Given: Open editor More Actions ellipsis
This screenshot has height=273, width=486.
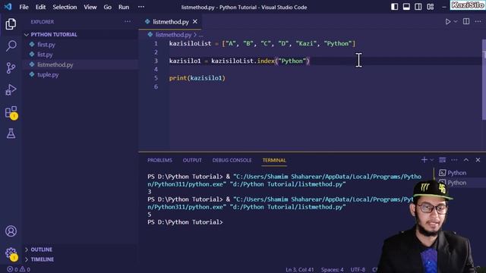Looking at the screenshot, I should (478, 21).
